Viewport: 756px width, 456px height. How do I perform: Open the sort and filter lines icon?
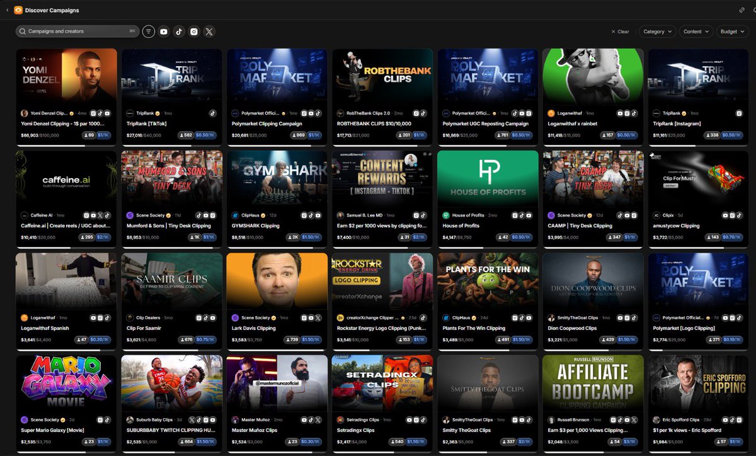click(149, 31)
